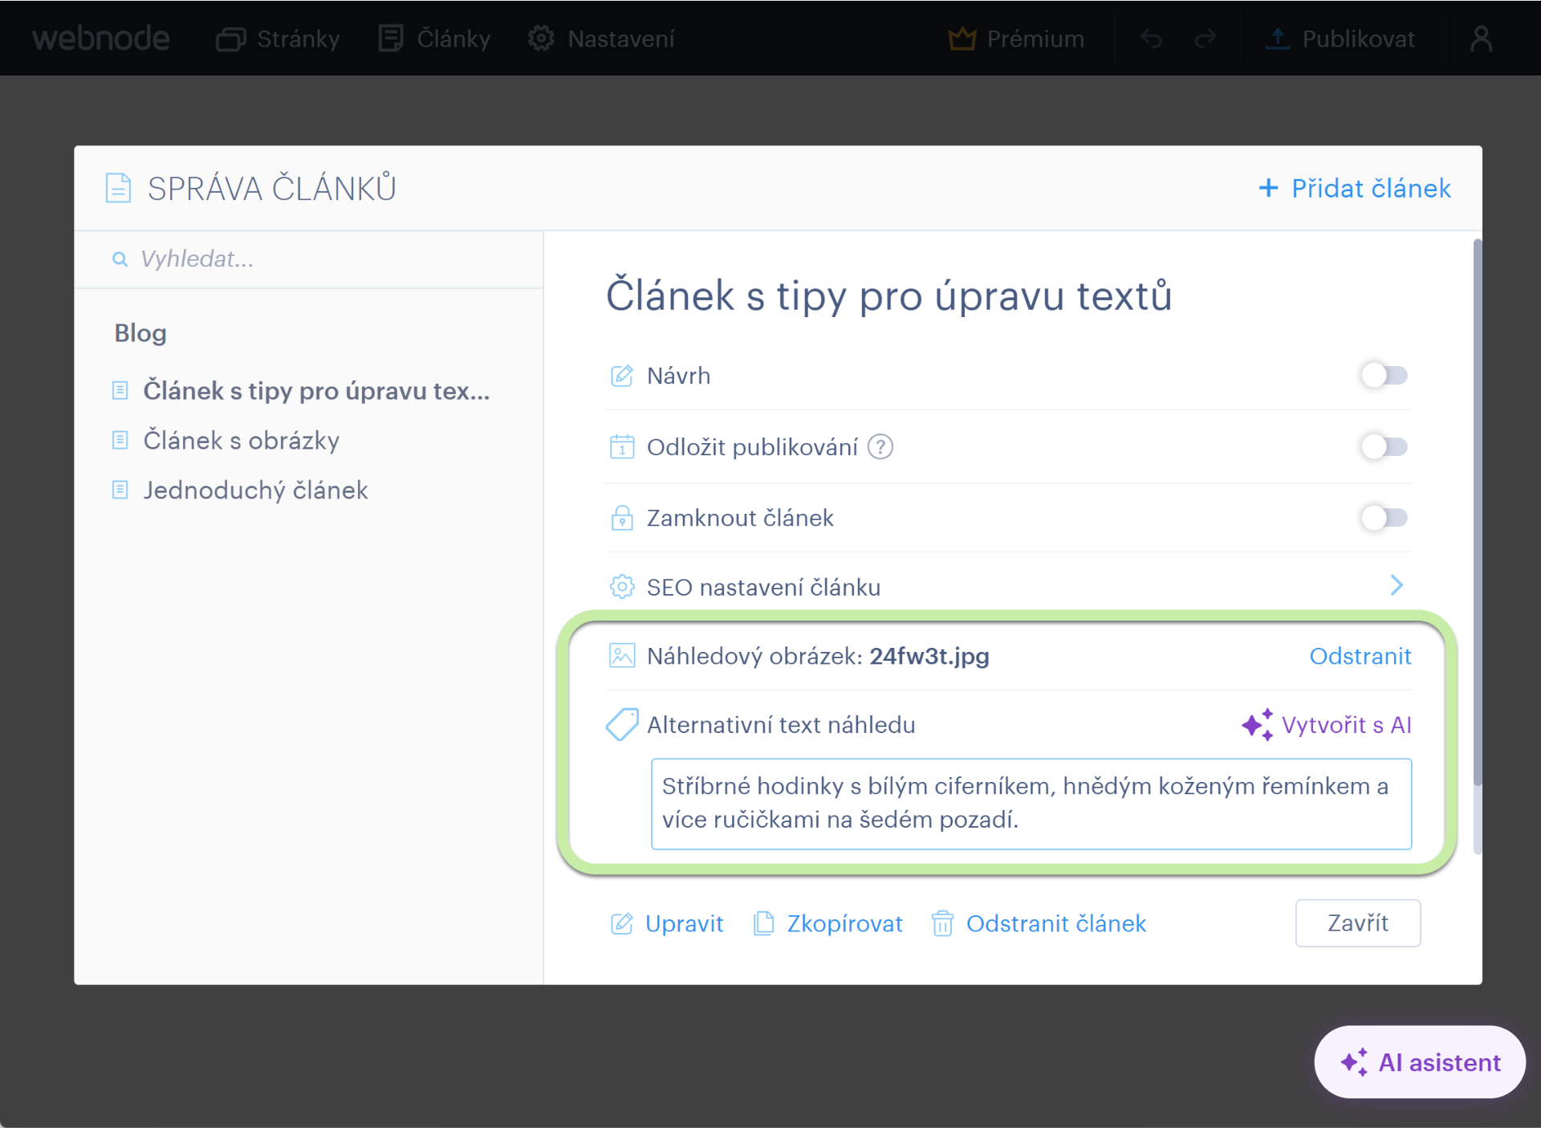The image size is (1541, 1128).
Task: Select Článek s tipy pro úpravu tex... item
Action: coord(316,391)
